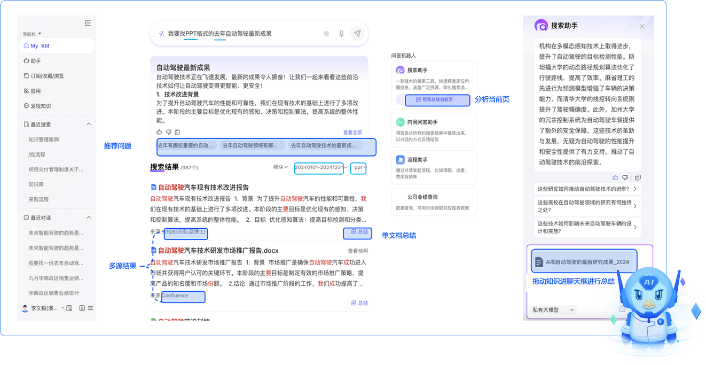Screen dimensions: 706x365
Task: Dislike the summary answer with thumbs-down
Action: (168, 132)
